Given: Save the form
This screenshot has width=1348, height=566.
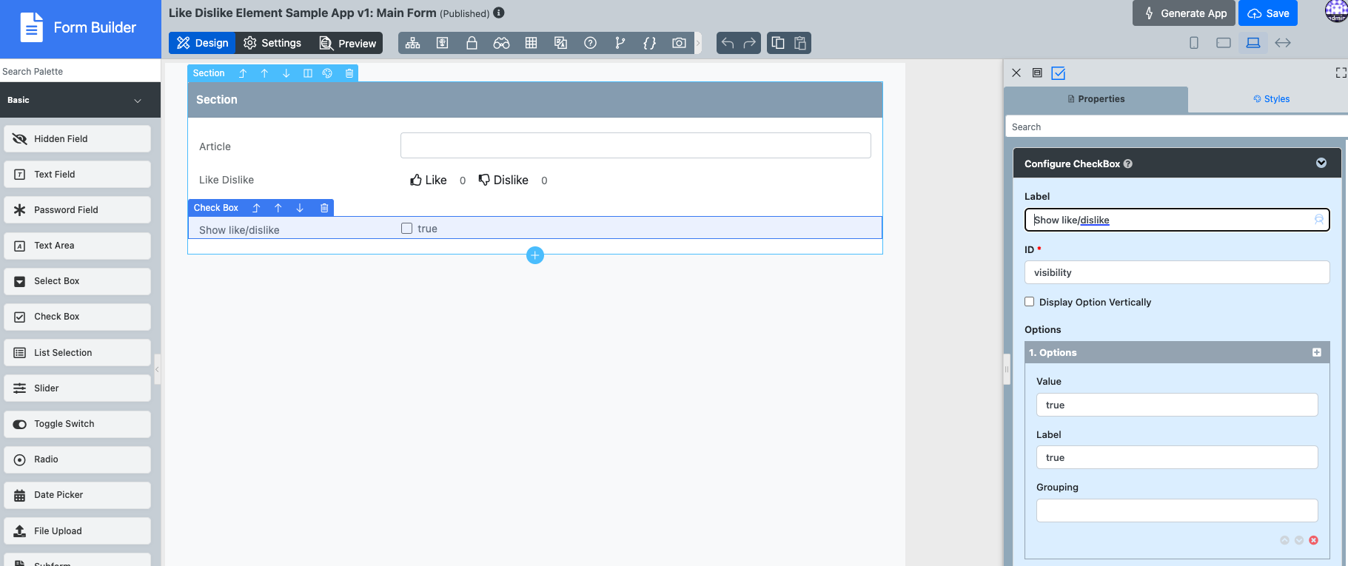Looking at the screenshot, I should [1268, 13].
